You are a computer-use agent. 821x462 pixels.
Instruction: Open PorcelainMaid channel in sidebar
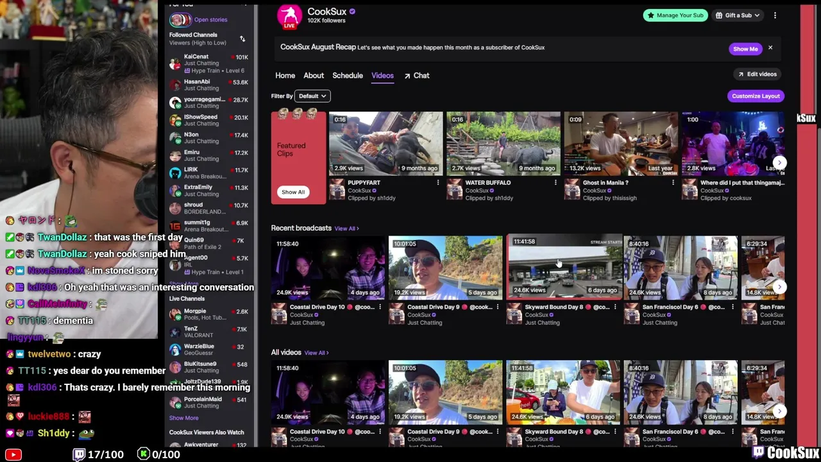pyautogui.click(x=210, y=402)
